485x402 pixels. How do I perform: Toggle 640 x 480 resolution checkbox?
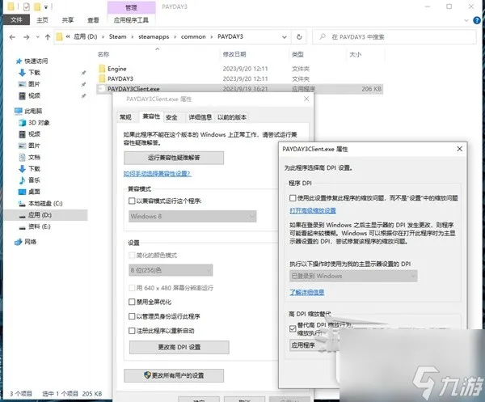[x=132, y=288]
